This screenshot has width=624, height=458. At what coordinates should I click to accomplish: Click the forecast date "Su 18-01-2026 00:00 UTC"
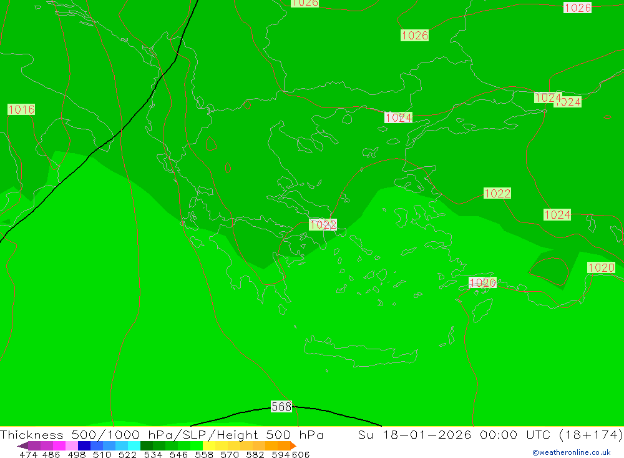point(454,434)
